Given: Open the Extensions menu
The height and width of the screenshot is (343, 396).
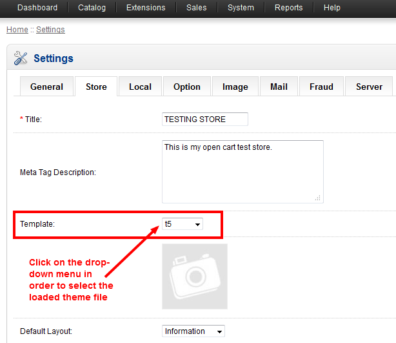Looking at the screenshot, I should click(x=145, y=8).
